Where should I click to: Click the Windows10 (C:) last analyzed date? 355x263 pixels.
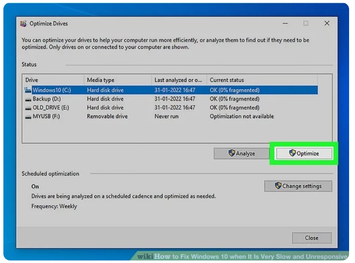click(175, 90)
